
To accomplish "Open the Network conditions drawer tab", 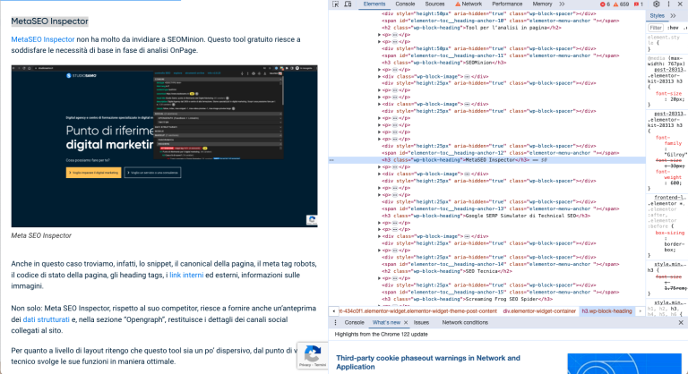I will click(x=464, y=322).
